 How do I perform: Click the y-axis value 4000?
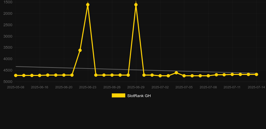point(8,59)
